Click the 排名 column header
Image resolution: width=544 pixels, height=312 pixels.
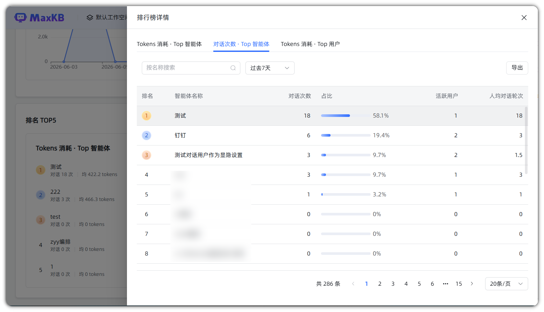click(147, 96)
